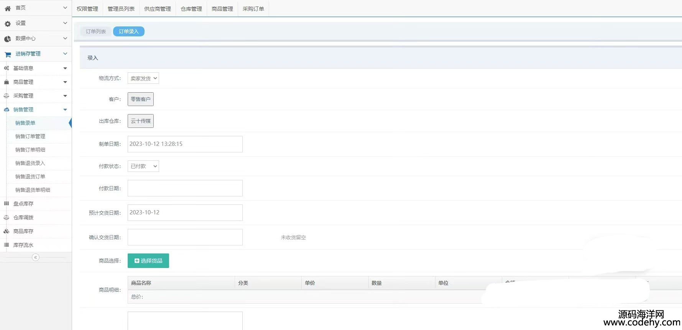Click the bag icon beside 商品管理 in sidebar

click(6, 82)
